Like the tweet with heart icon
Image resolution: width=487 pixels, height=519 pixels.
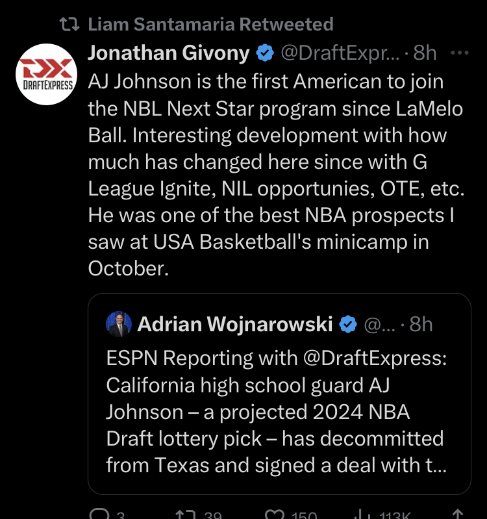click(x=275, y=514)
